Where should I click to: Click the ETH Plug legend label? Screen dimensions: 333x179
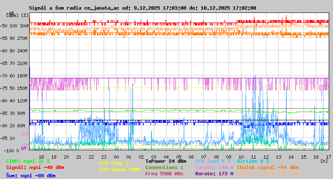114,163
